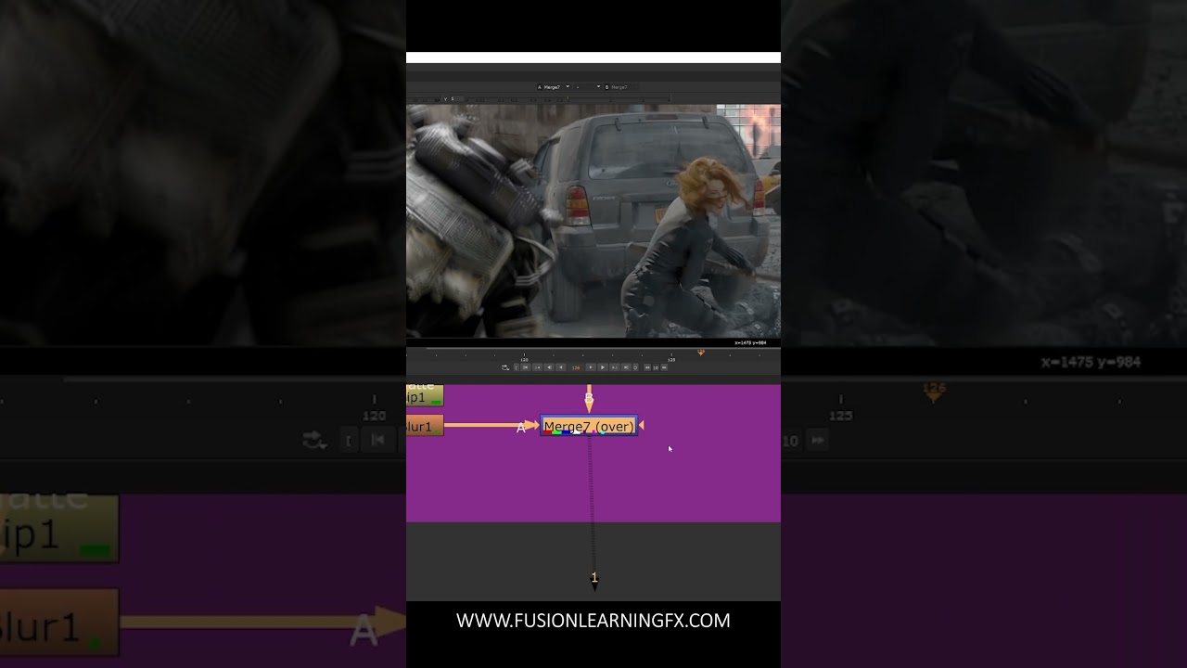Click the frame 126 playhead marker on timeline
Screen dimensions: 1187x668
coord(701,353)
